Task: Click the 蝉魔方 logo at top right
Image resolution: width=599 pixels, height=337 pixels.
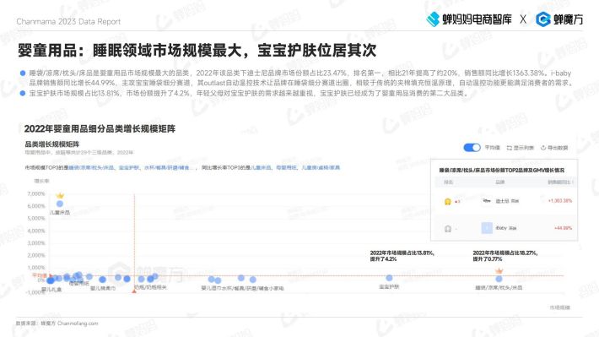Action: point(559,19)
